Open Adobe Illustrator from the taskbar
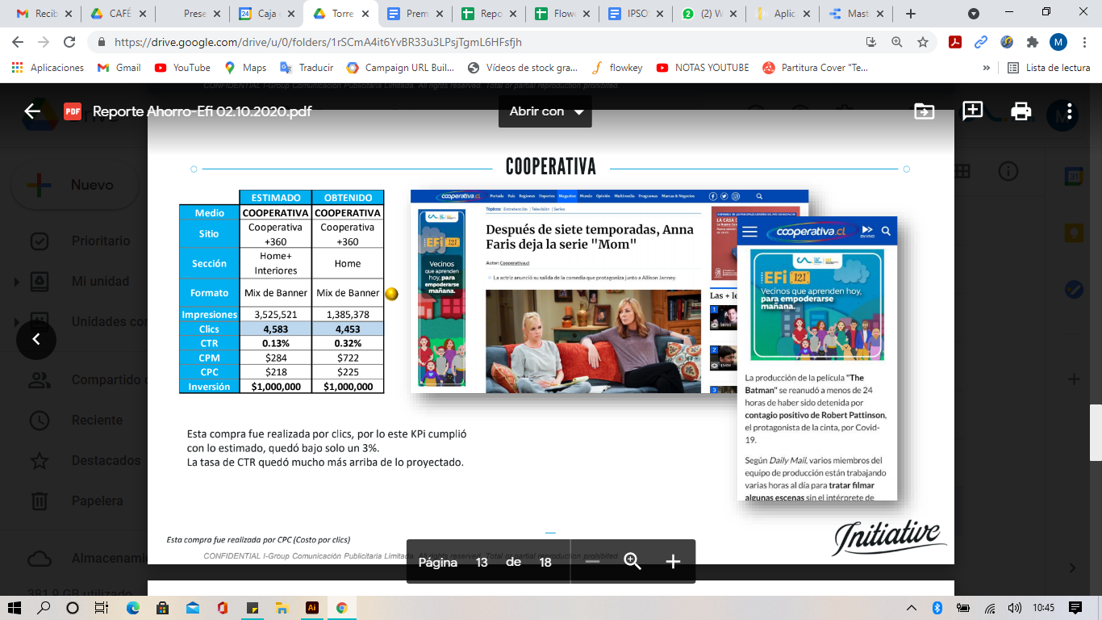1102x620 pixels. 311,607
